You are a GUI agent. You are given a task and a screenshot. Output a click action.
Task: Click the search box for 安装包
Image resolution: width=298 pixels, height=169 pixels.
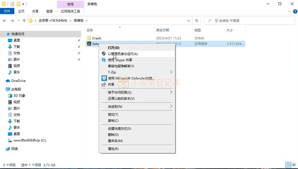coord(249,21)
